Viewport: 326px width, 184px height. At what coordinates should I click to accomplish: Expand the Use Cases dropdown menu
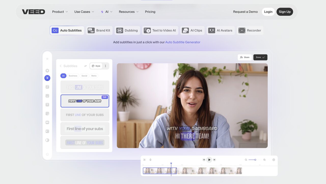[84, 12]
